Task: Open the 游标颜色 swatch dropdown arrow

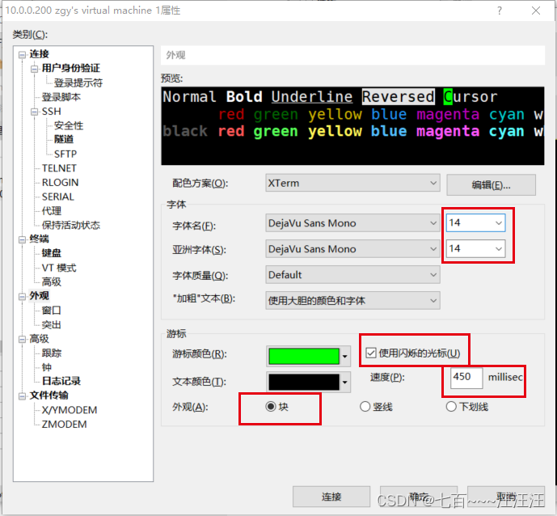Action: pyautogui.click(x=345, y=356)
